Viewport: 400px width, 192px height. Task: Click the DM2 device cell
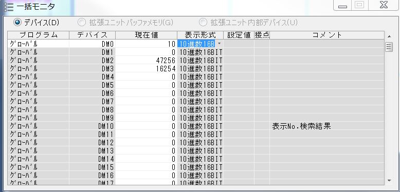93,60
